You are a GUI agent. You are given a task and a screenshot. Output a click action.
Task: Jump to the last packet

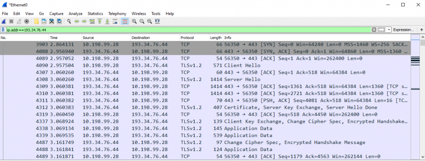[x=107, y=22]
